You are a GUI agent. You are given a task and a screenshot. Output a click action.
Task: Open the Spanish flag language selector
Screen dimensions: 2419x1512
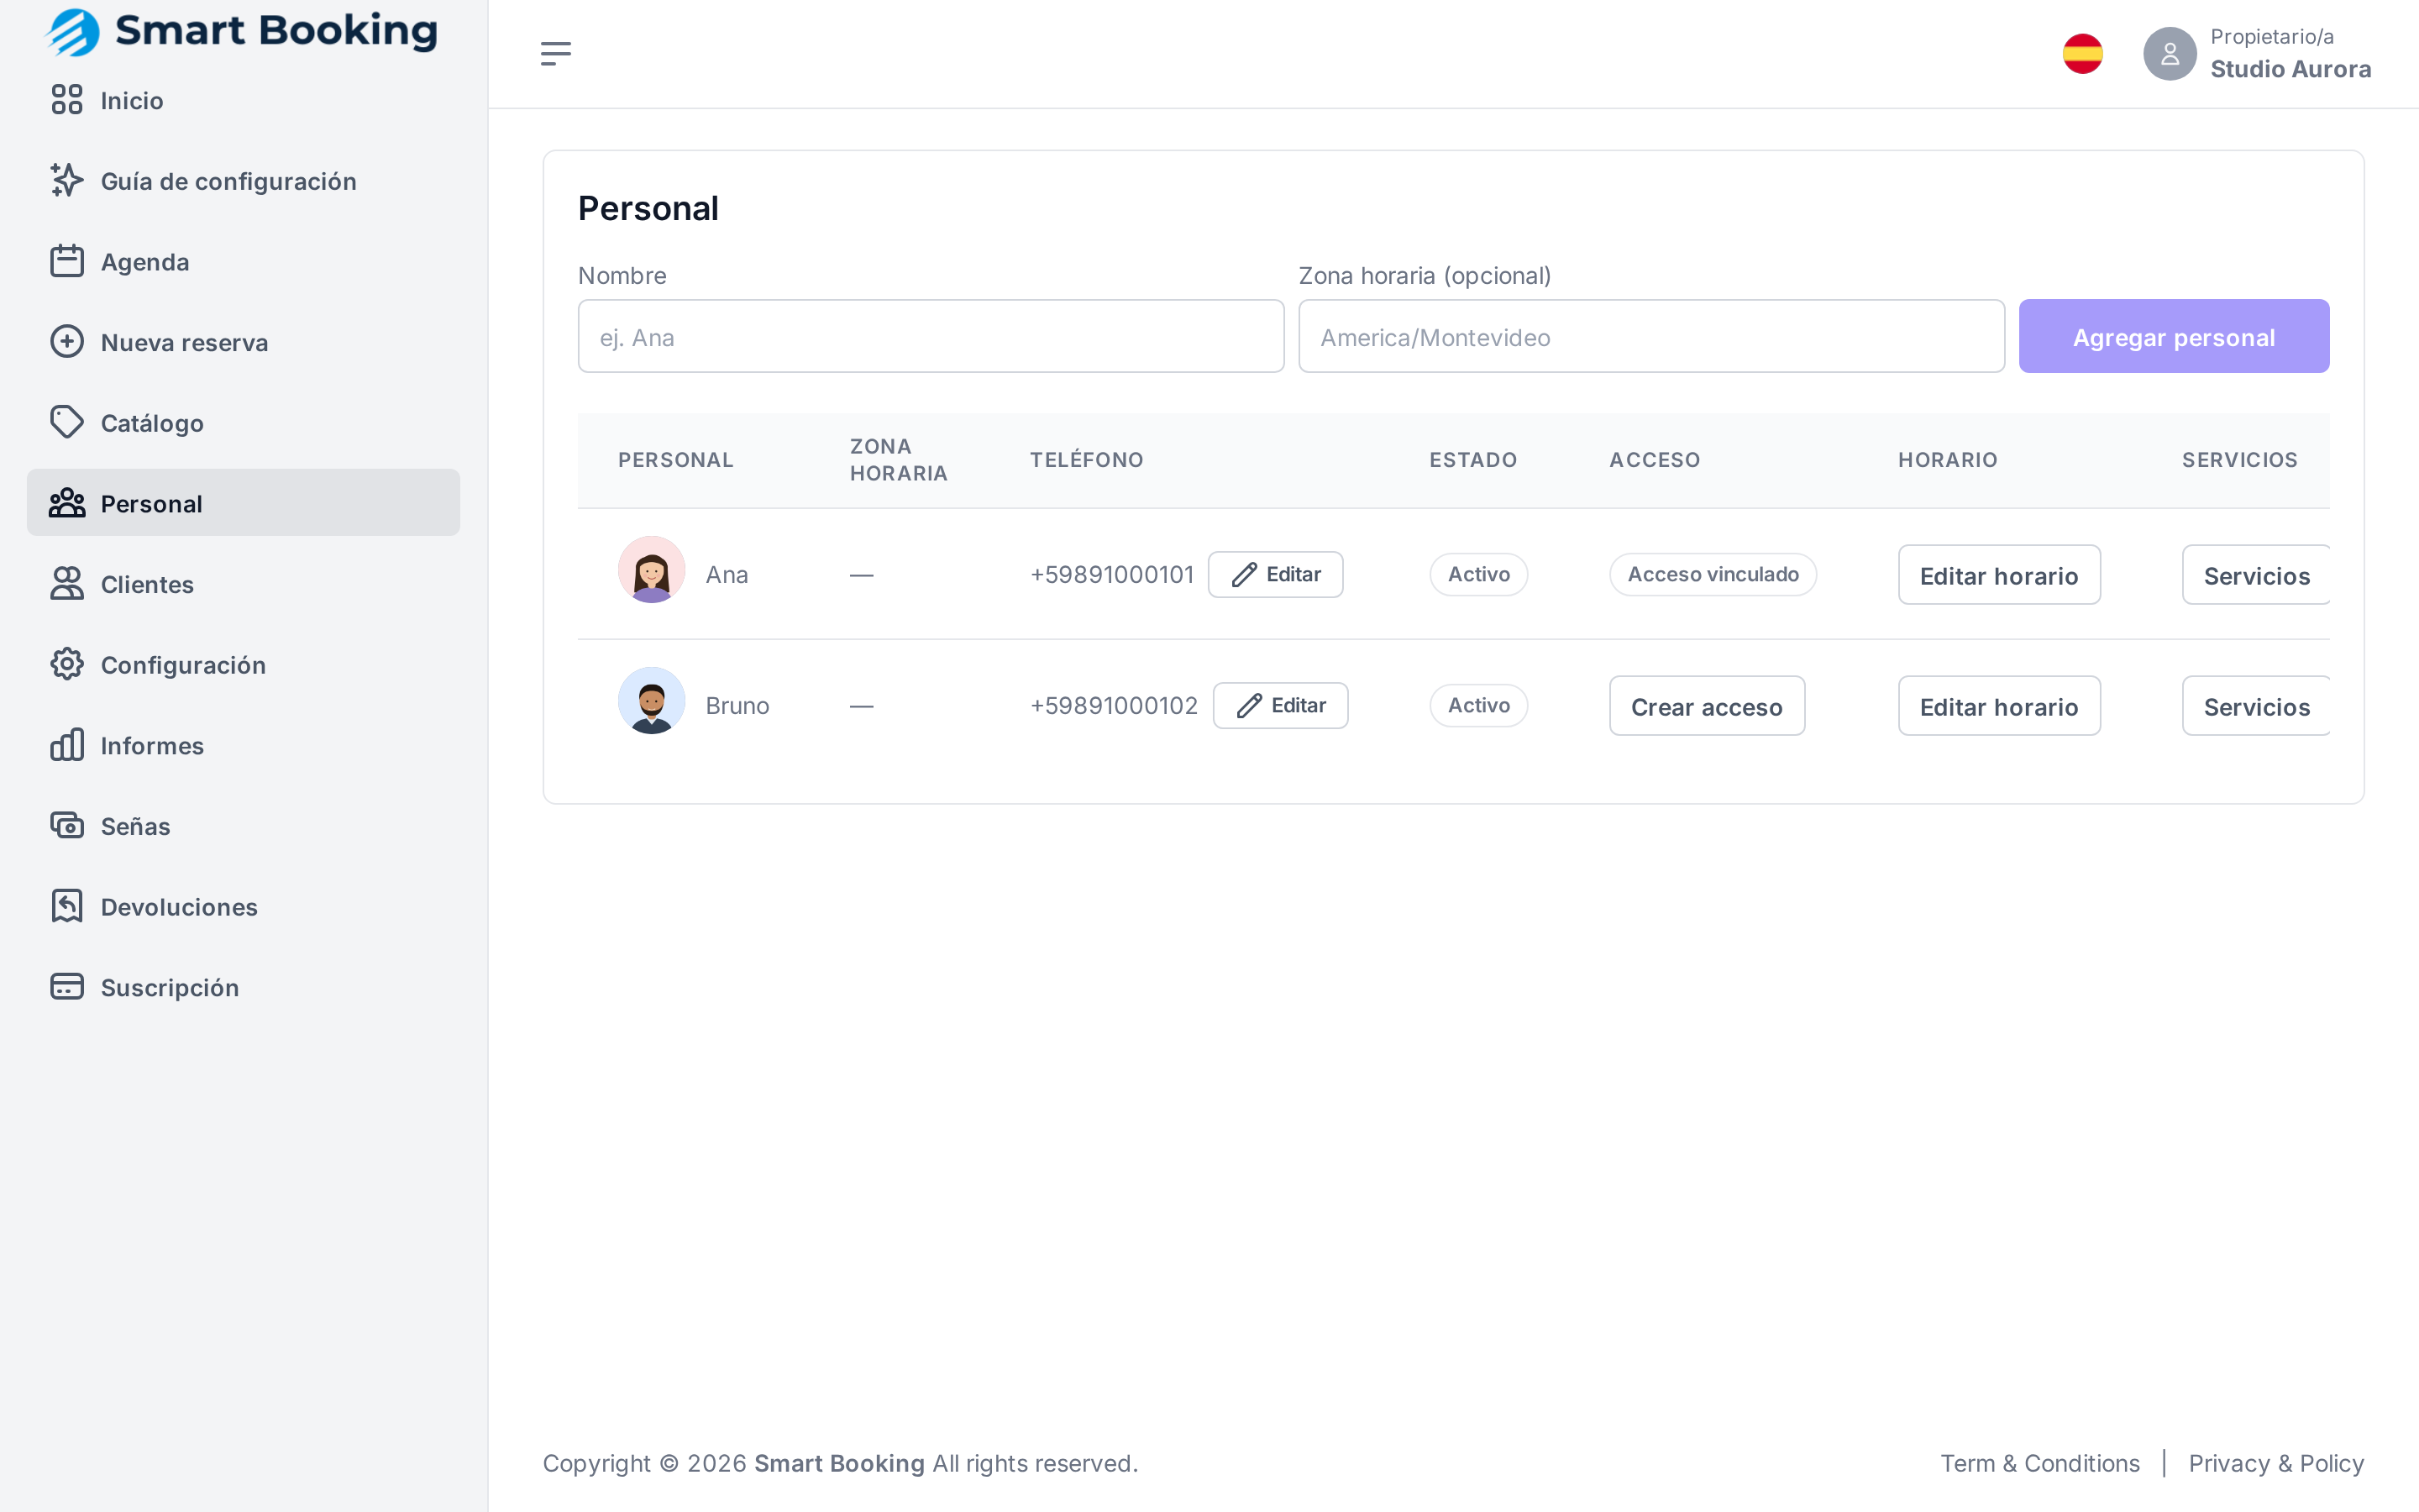click(x=2082, y=54)
